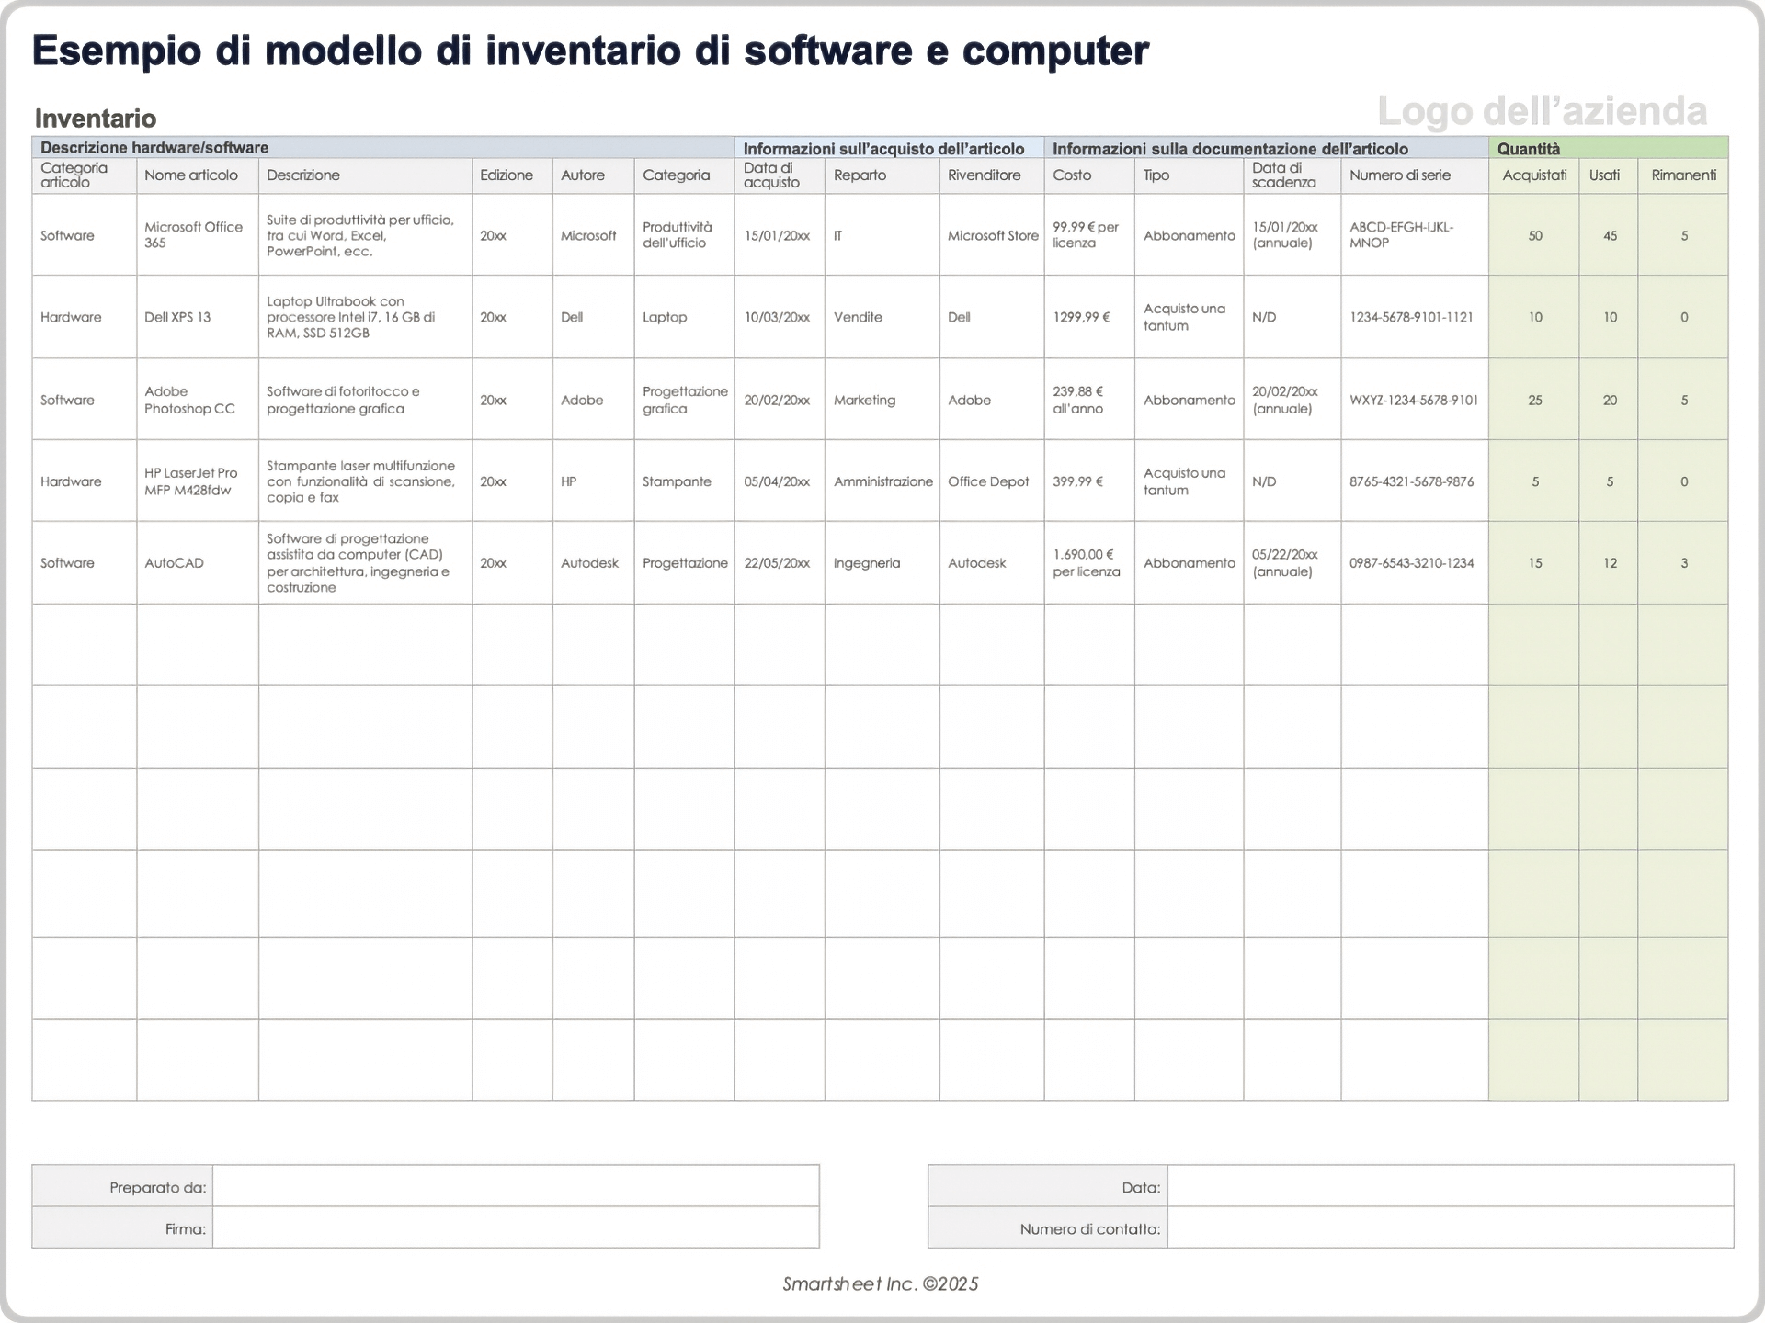
Task: Click the 'Inventario' sheet title label
Action: click(96, 119)
